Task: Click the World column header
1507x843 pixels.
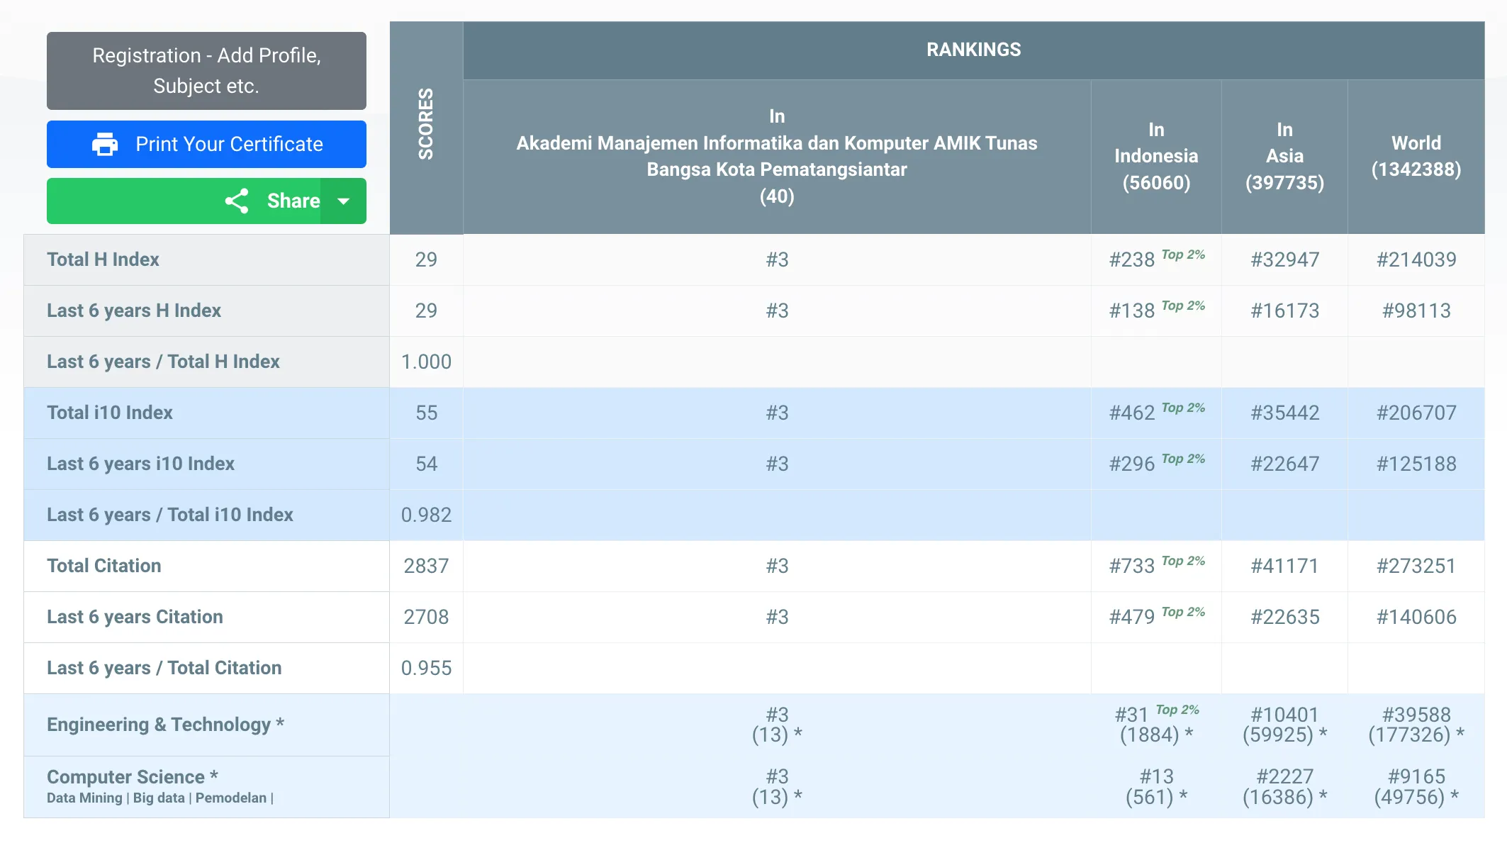Action: click(x=1416, y=156)
